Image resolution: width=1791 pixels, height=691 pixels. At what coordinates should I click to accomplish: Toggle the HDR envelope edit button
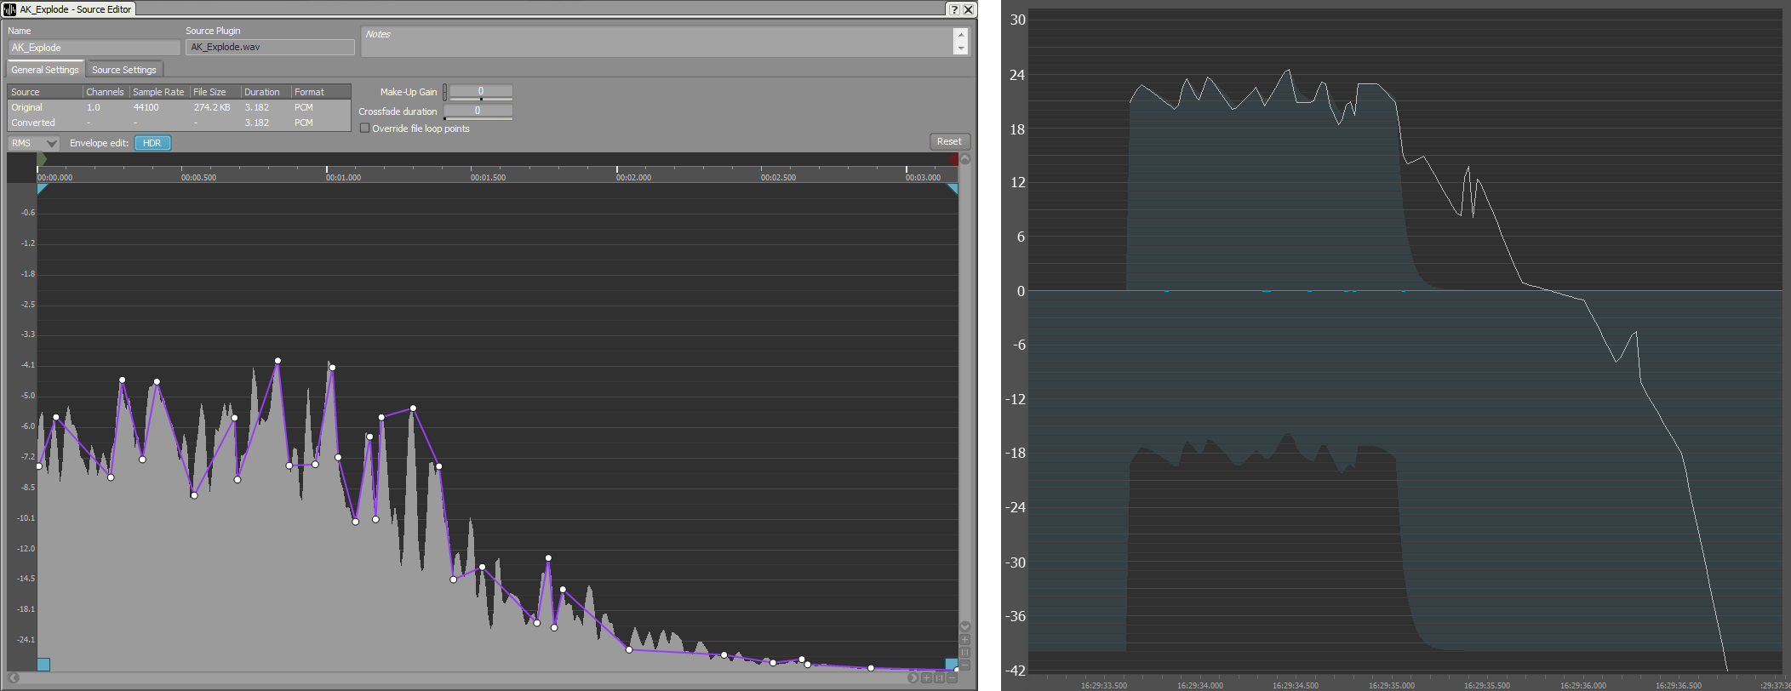152,143
